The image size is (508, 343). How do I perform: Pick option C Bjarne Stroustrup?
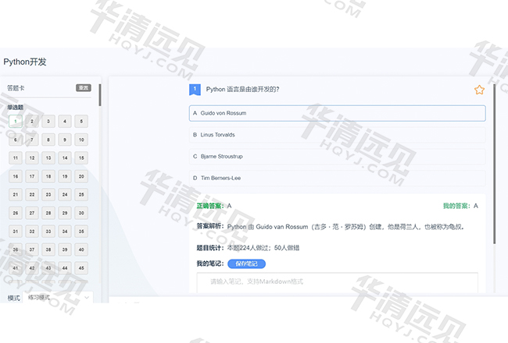[337, 156]
